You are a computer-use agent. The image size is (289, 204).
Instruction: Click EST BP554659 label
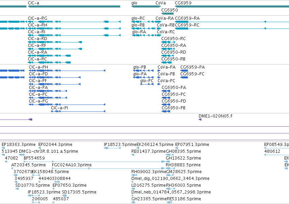click(34, 158)
